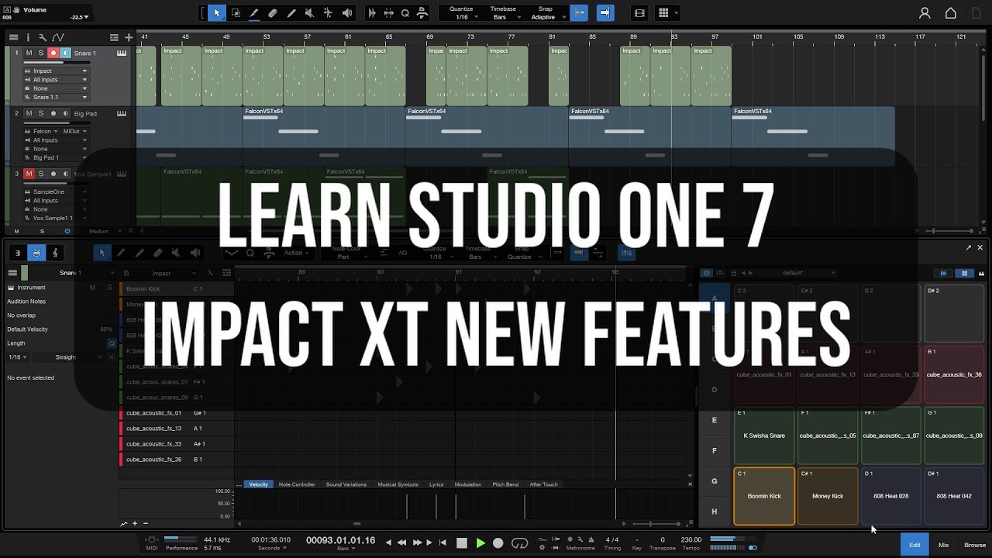
Task: Open the keyboard icon on Big Pad track
Action: [x=122, y=113]
